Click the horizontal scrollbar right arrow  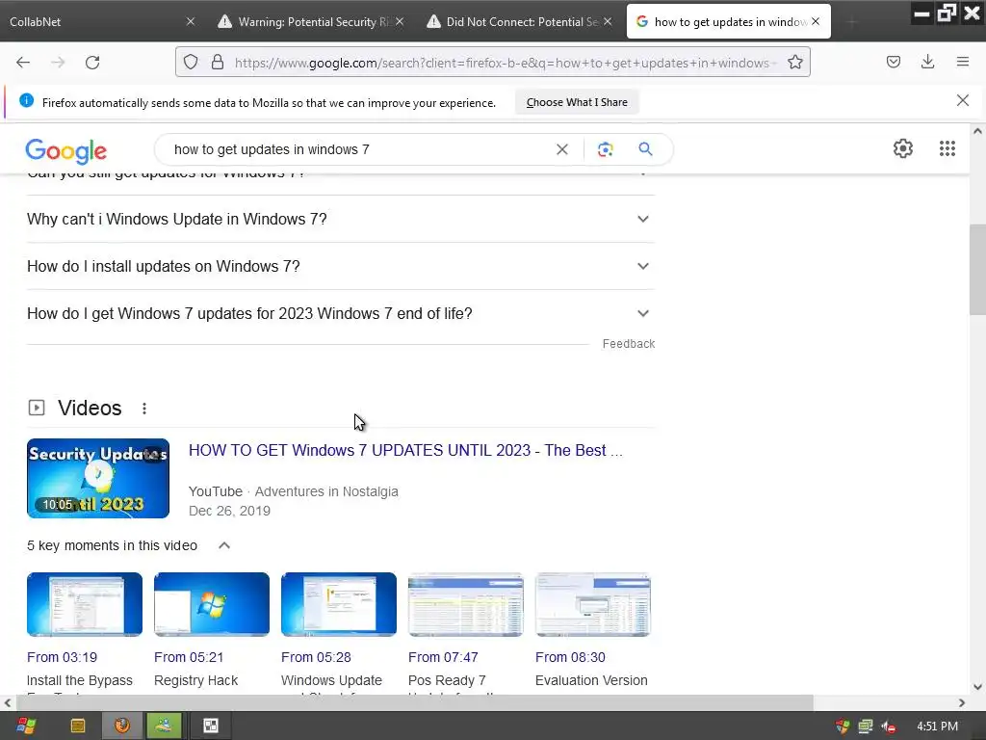962,702
